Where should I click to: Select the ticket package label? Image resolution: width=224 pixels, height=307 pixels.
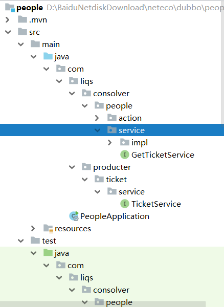[117, 180]
